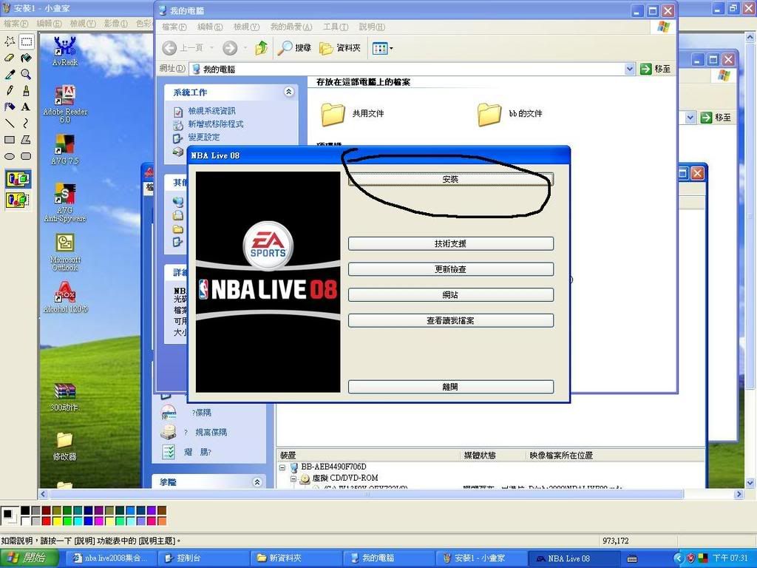Select the Ellipse shape tool
Viewport: 757px width, 568px height.
click(x=10, y=156)
